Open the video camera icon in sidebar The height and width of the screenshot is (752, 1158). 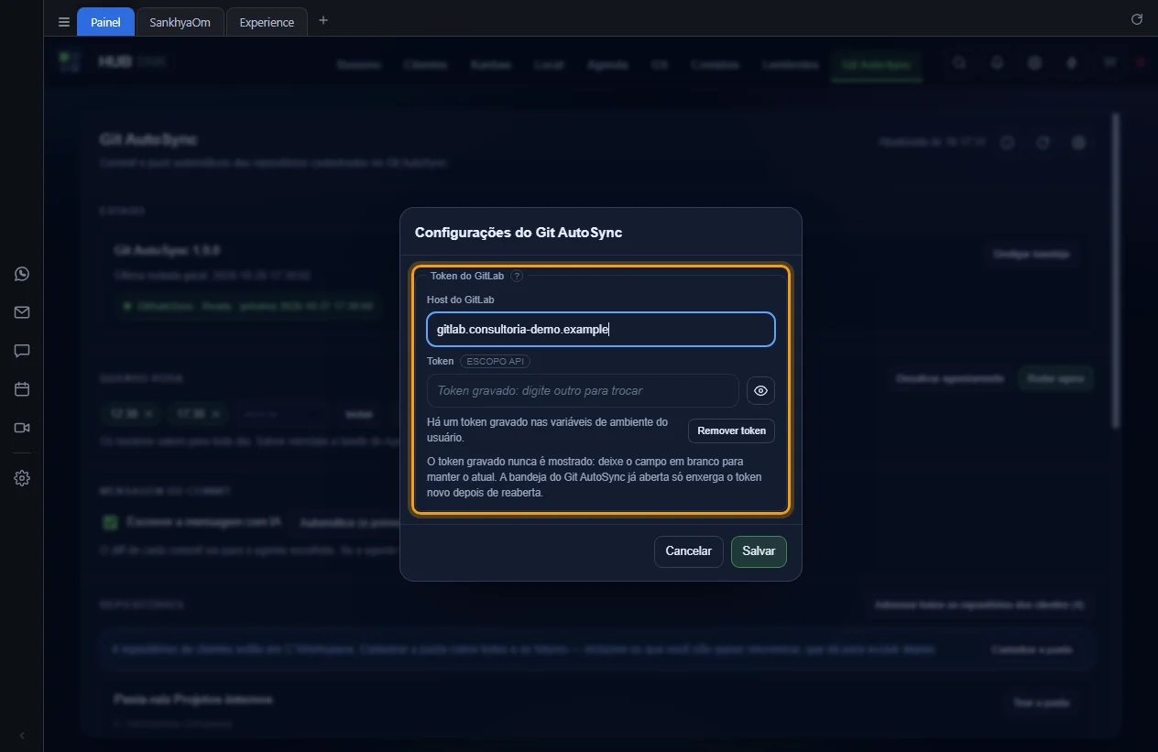[x=22, y=428]
